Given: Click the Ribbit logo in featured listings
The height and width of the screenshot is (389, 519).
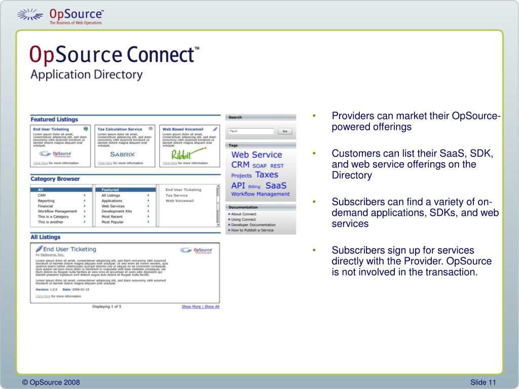Looking at the screenshot, I should pyautogui.click(x=189, y=153).
